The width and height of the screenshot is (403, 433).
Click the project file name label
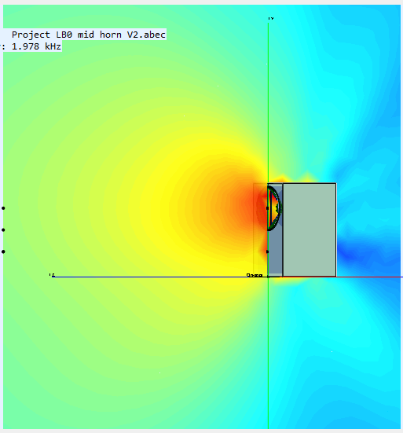pos(89,35)
